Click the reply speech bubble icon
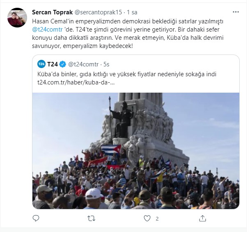Screen dimensions: 250x232 (x=36, y=218)
